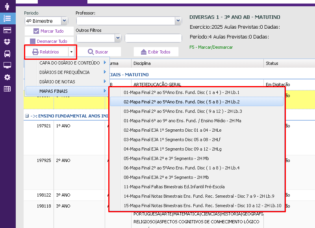Viewport: 315px width, 228px height.
Task: Open the card/payment sidebar icon
Action: tap(7, 30)
